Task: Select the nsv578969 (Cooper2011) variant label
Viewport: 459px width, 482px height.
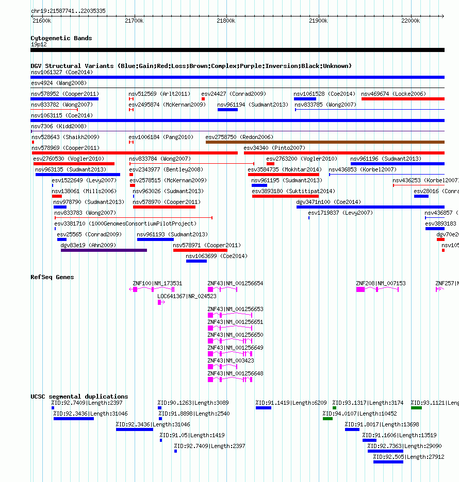Action: 65,148
